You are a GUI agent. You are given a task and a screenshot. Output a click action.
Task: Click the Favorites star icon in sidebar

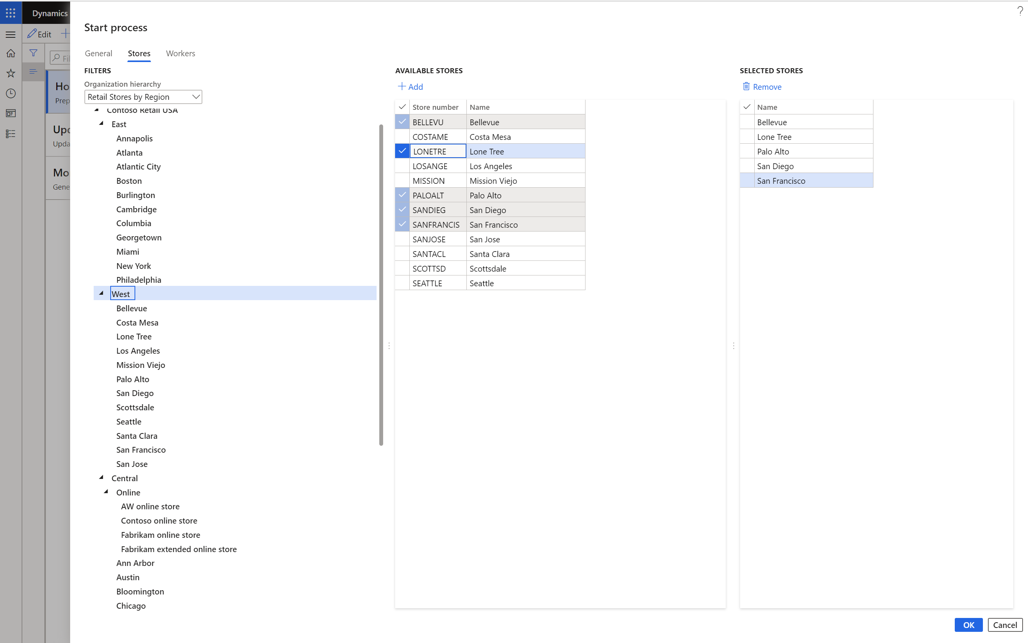(x=12, y=72)
